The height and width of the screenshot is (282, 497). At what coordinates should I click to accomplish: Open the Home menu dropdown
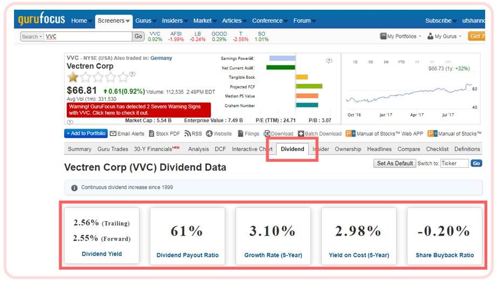pyautogui.click(x=81, y=20)
